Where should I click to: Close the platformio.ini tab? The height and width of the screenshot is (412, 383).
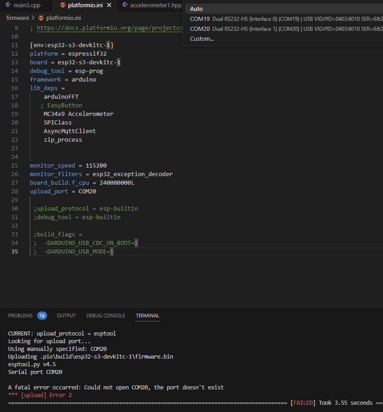tap(109, 5)
